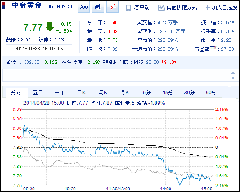Image resolution: width=240 pixels, height=192 pixels.
Task: Click the up arrow of news ticker
Action: (233, 72)
